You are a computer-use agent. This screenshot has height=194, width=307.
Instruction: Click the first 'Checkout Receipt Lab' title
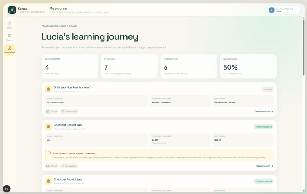[68, 125]
